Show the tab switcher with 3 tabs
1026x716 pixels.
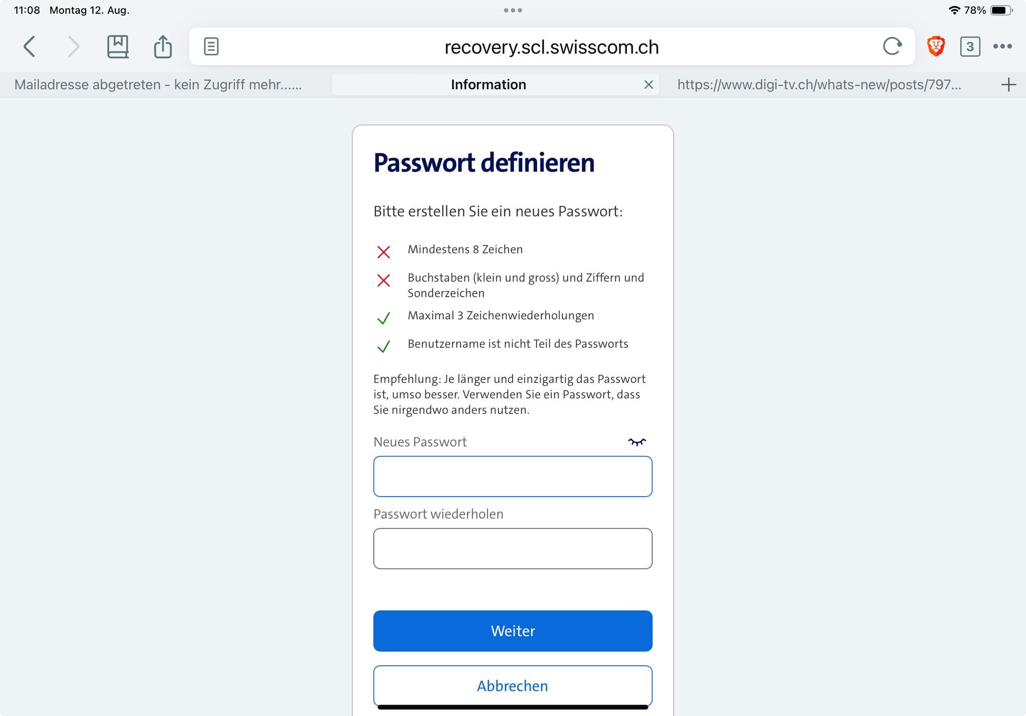click(x=970, y=47)
